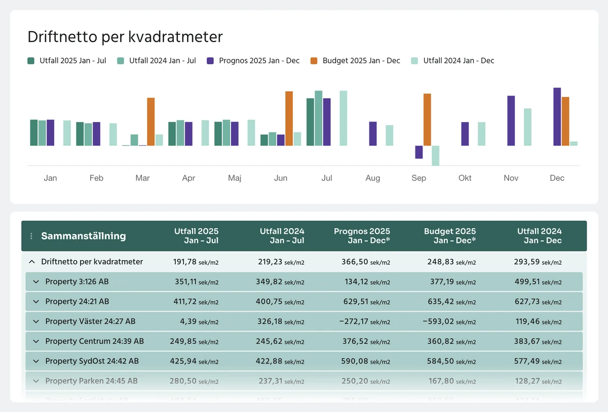This screenshot has width=608, height=412.
Task: Click the −593,02 sek/m2 value cell
Action: [449, 321]
